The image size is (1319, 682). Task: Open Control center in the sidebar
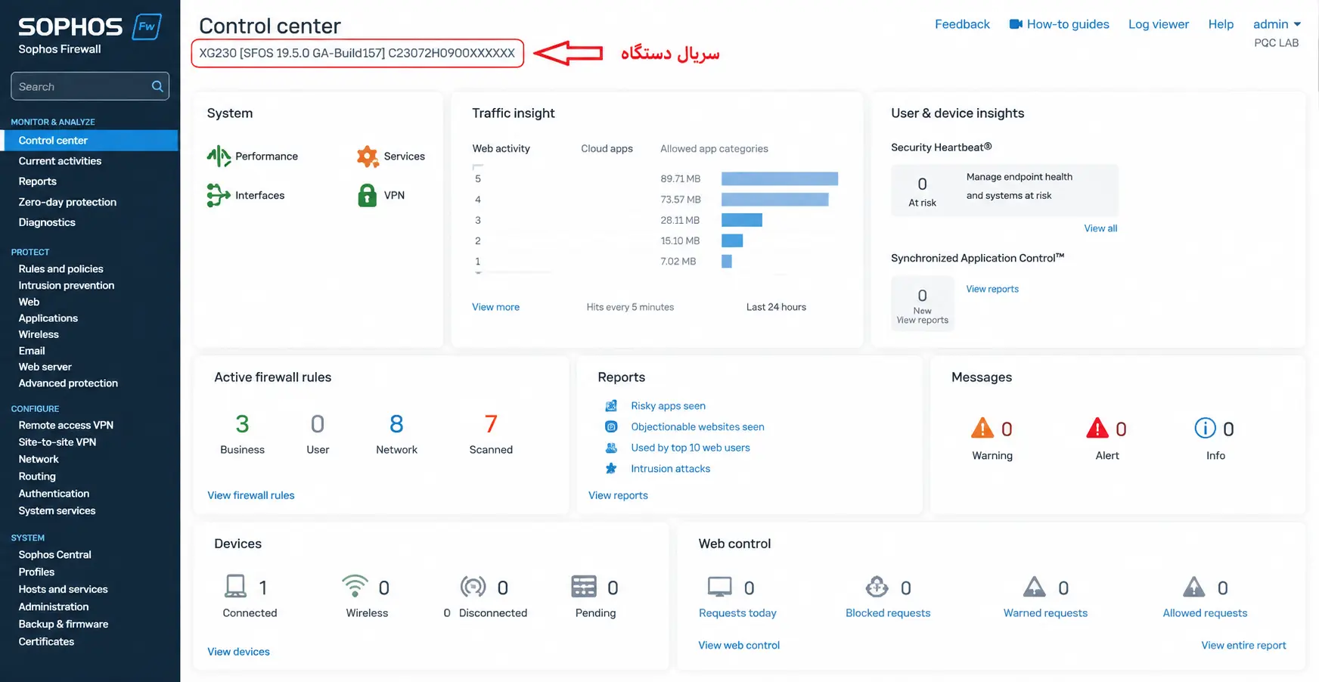pos(91,141)
